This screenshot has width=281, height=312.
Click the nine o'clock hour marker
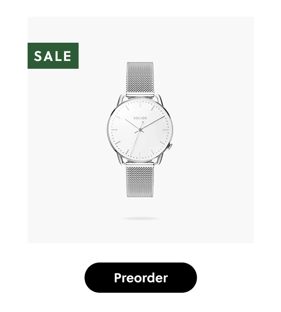114,130
